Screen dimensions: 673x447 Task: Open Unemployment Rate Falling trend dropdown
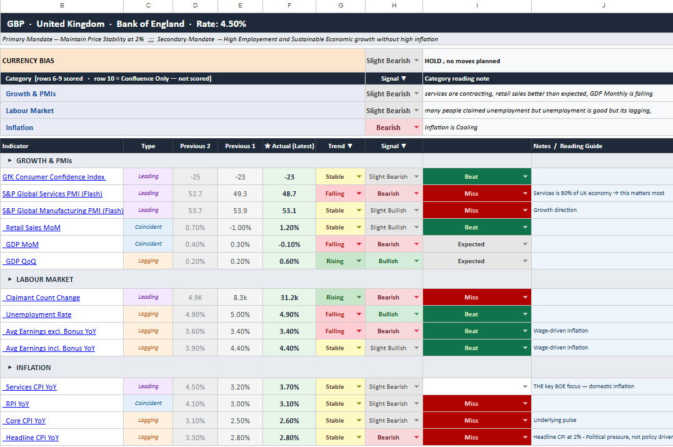(x=359, y=314)
